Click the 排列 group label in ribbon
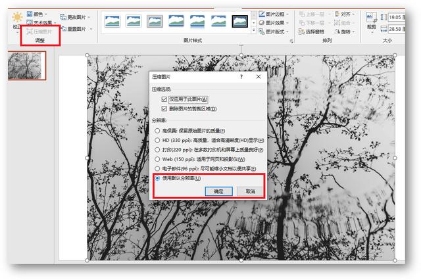This screenshot has height=280, width=421. click(x=327, y=41)
